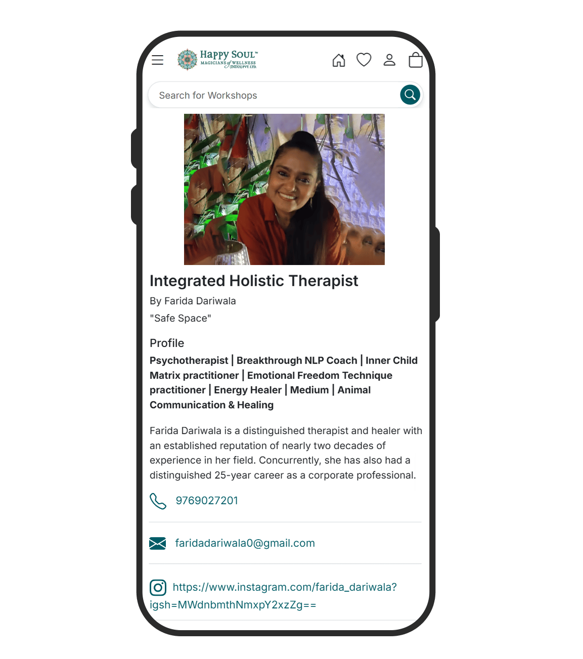Image resolution: width=583 pixels, height=659 pixels.
Task: Click the Happy Soul logo
Action: pos(218,59)
